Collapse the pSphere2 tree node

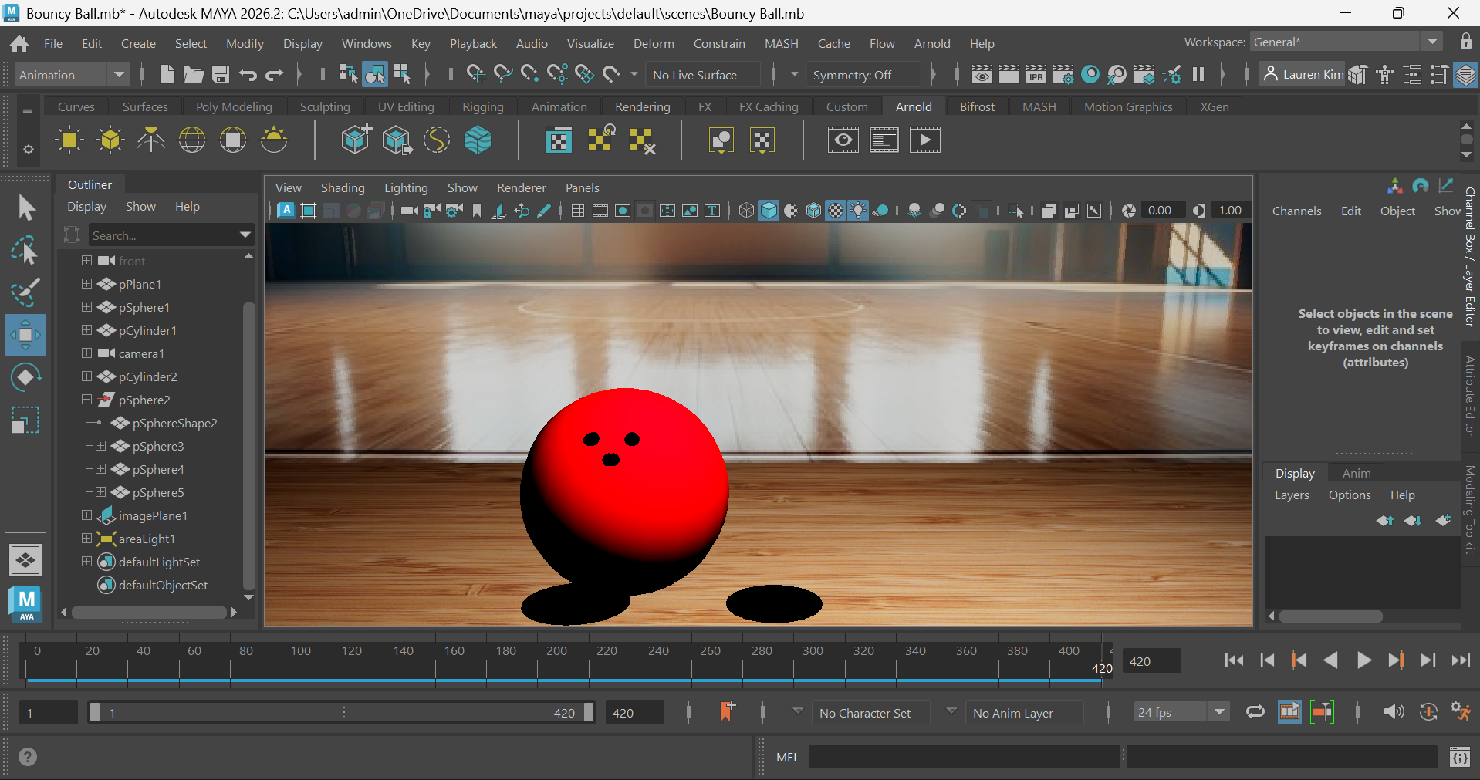[x=86, y=400]
